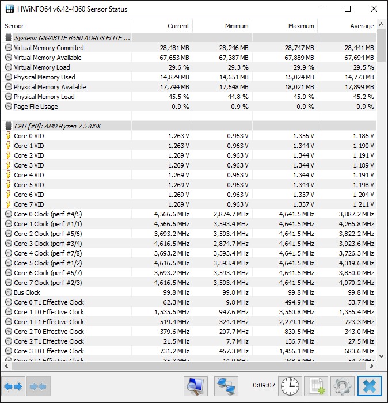Click the 1.356 V maximum value
This screenshot has height=403, width=388.
(x=303, y=136)
